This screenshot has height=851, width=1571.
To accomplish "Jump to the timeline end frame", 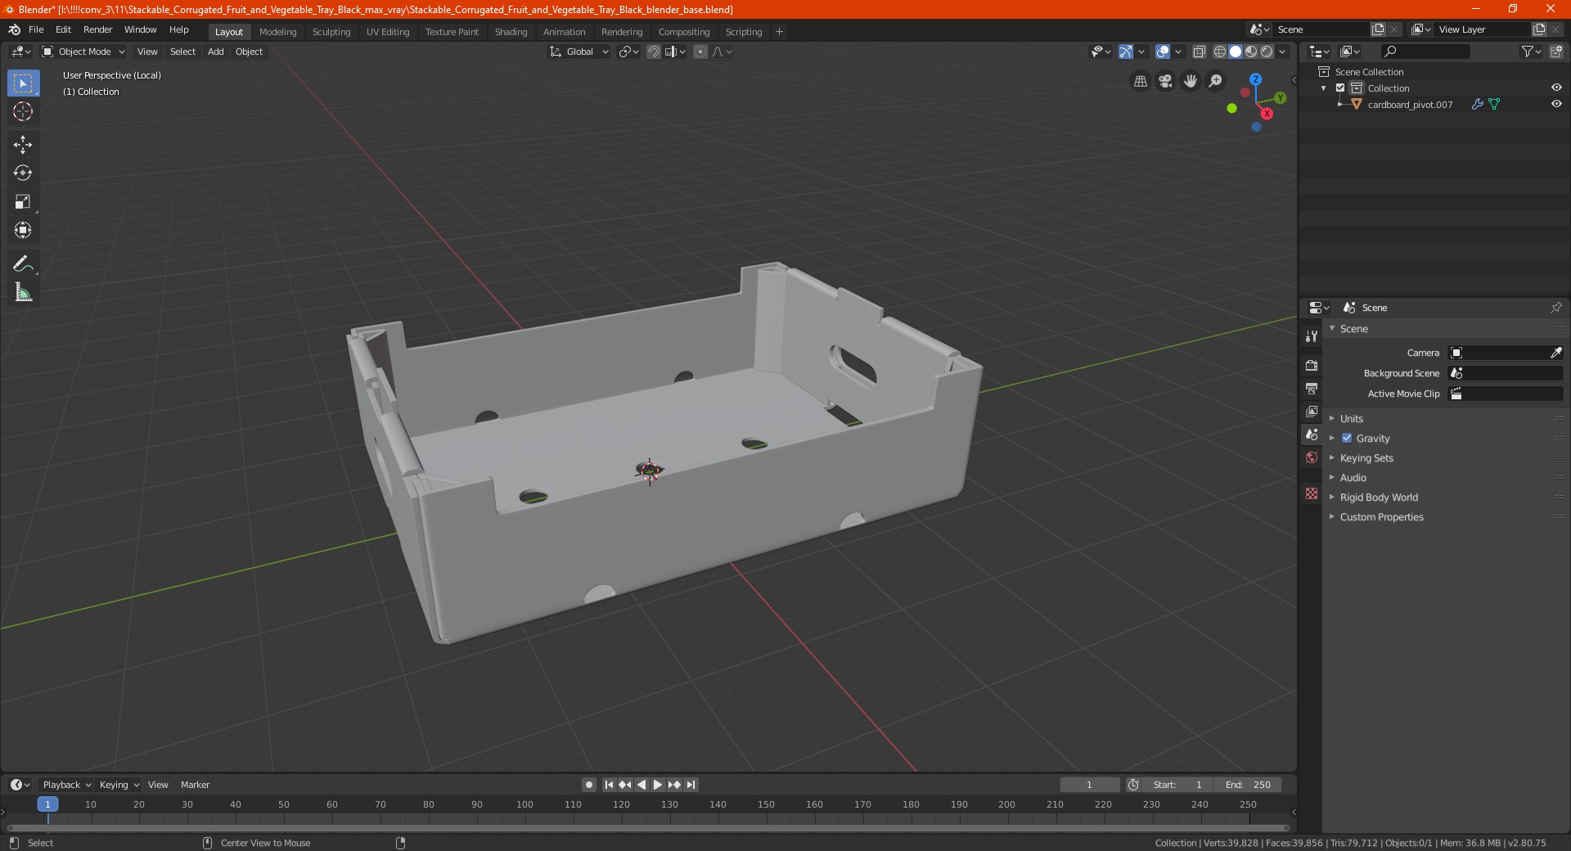I will (x=691, y=785).
